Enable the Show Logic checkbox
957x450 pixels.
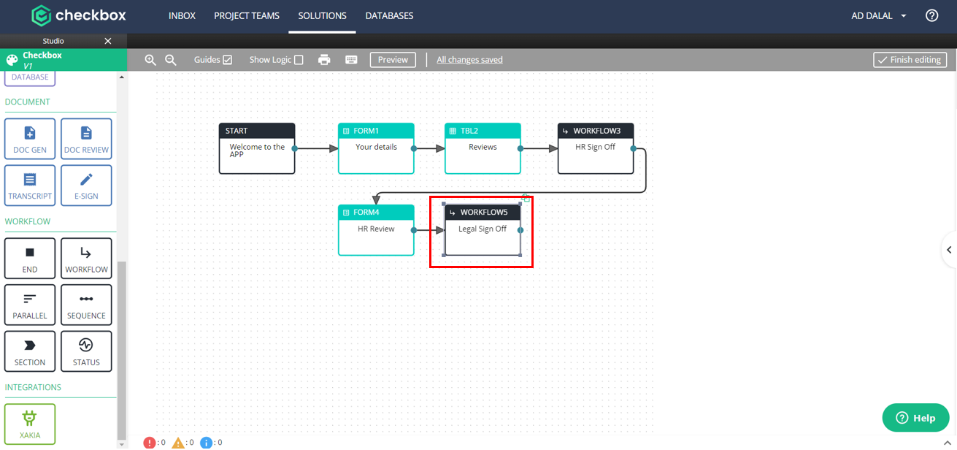coord(299,60)
